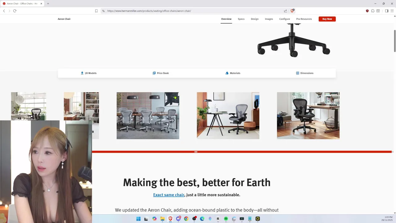The width and height of the screenshot is (396, 223).
Task: Open Copilot from the taskbar
Action: 154,219
